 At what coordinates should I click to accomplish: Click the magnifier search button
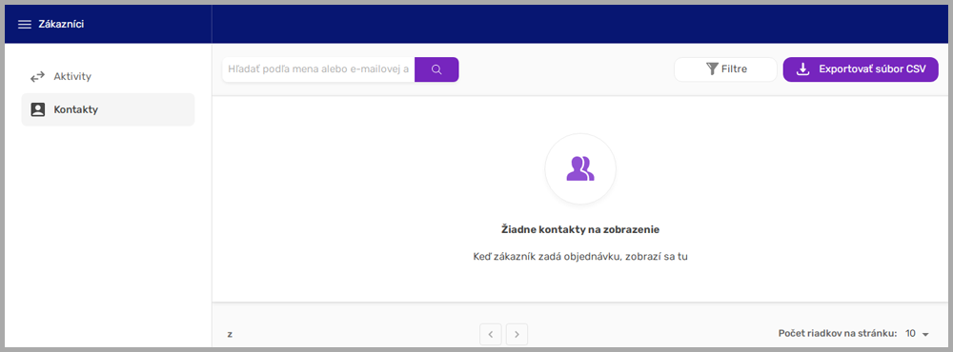(x=436, y=69)
